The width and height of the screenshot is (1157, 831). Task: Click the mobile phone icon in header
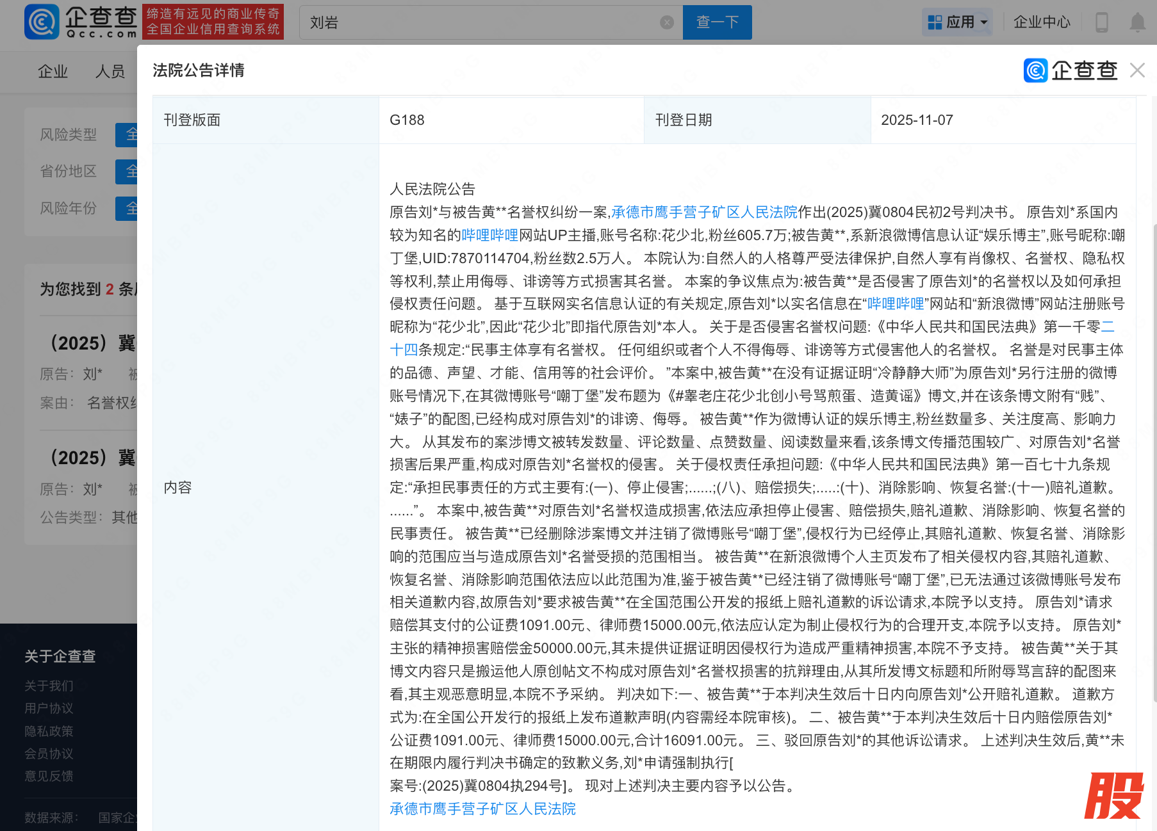click(1101, 22)
